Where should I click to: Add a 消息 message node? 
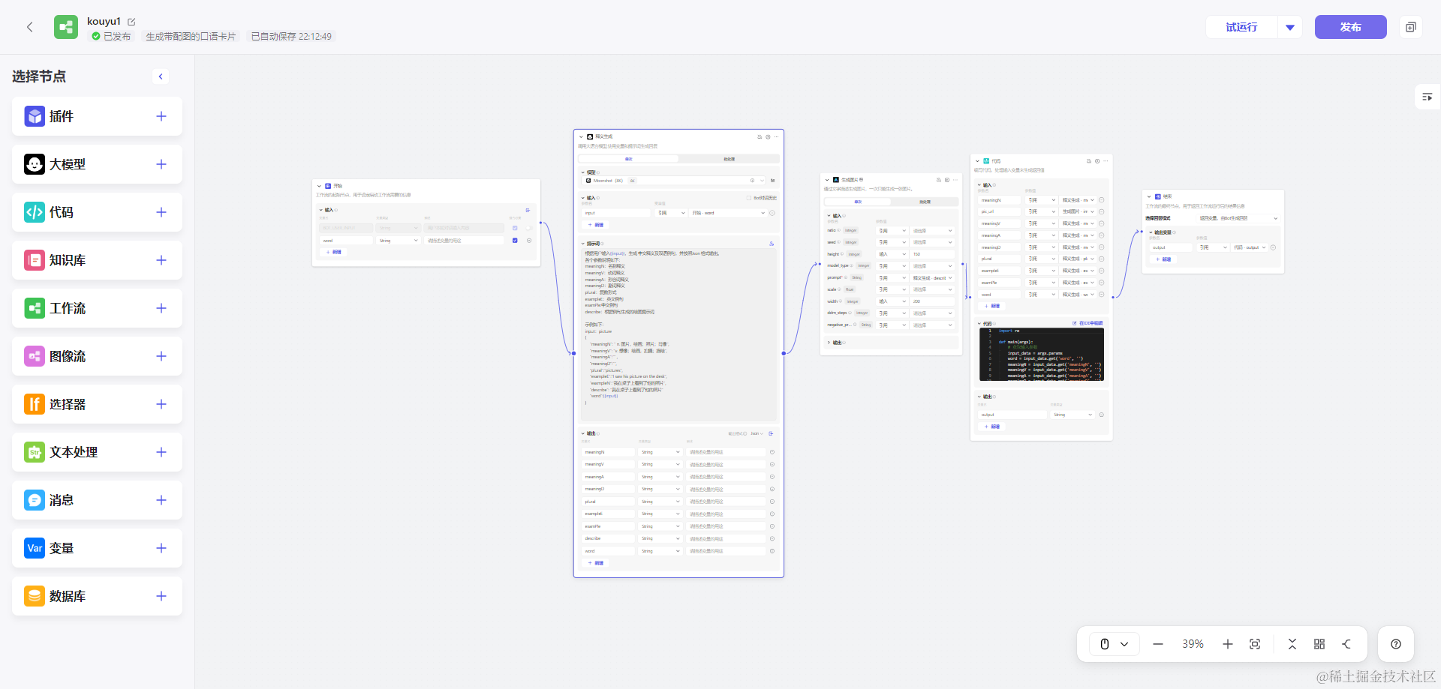tap(161, 500)
